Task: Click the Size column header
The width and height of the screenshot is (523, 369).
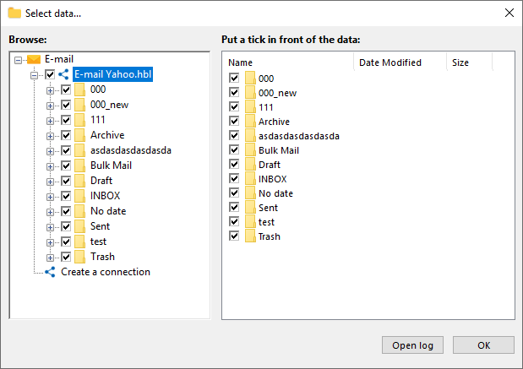Action: (468, 62)
